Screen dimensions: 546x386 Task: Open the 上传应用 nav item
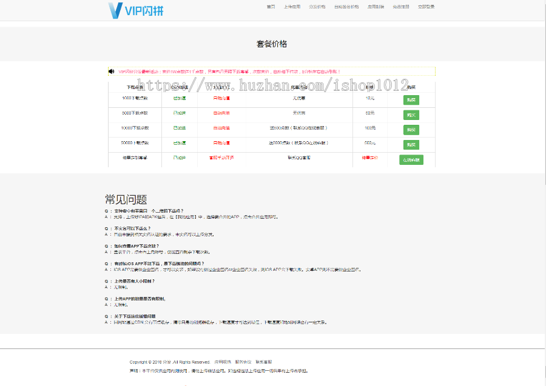pos(292,7)
